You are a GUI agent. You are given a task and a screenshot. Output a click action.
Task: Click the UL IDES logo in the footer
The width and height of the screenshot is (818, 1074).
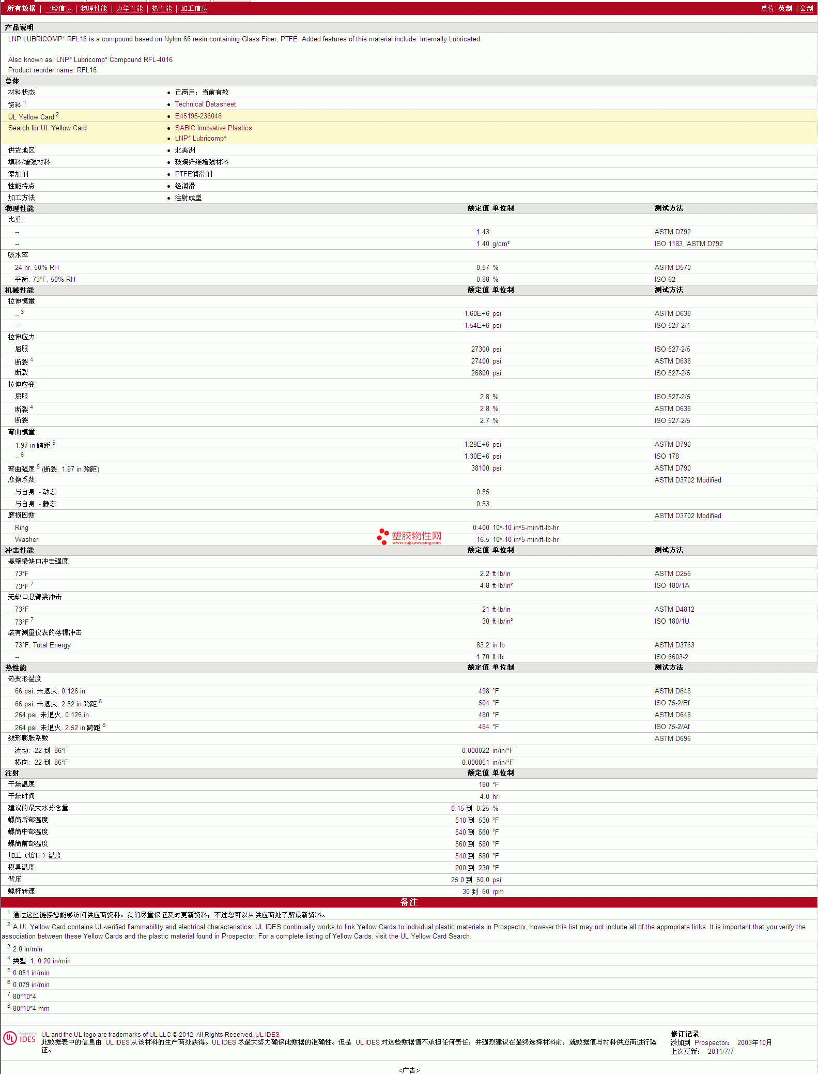(20, 1038)
